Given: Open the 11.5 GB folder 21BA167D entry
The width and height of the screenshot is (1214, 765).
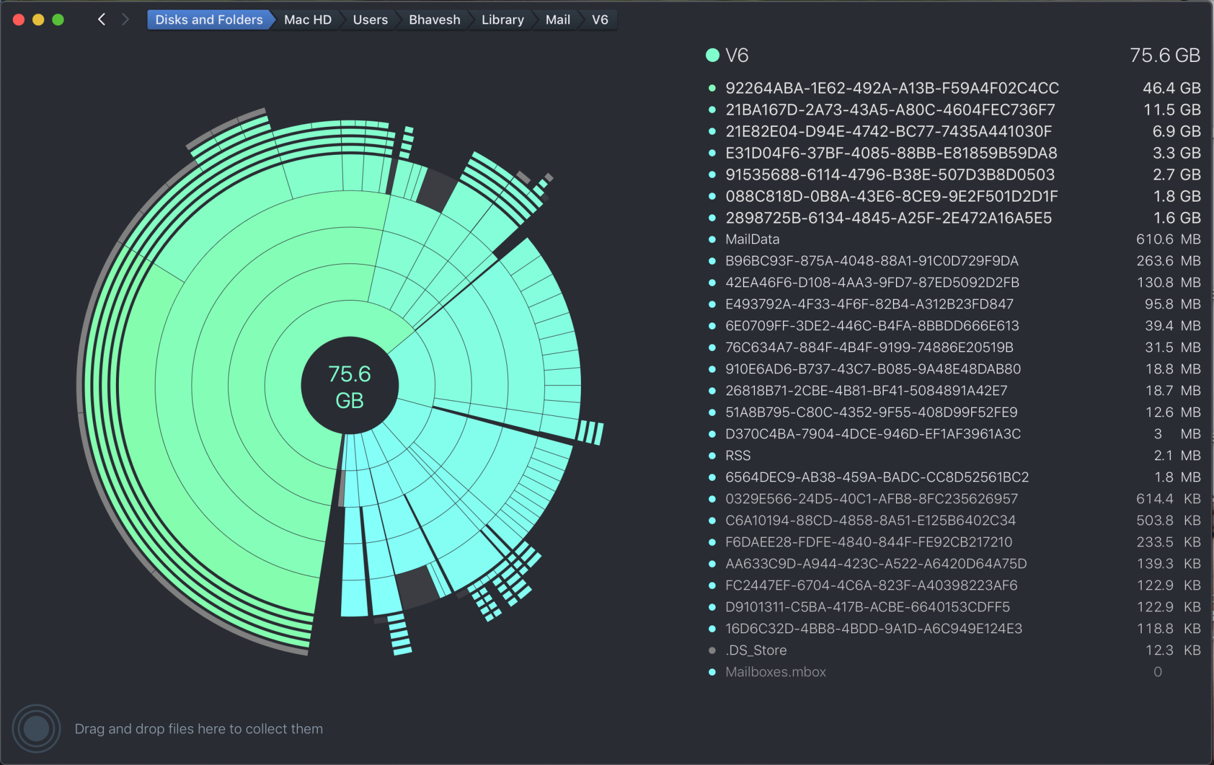Looking at the screenshot, I should pos(890,110).
